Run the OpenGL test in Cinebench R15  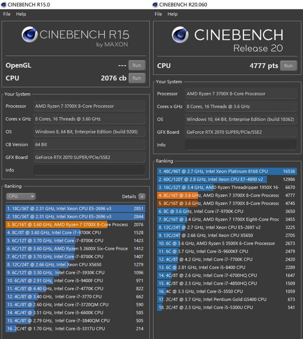[137, 65]
